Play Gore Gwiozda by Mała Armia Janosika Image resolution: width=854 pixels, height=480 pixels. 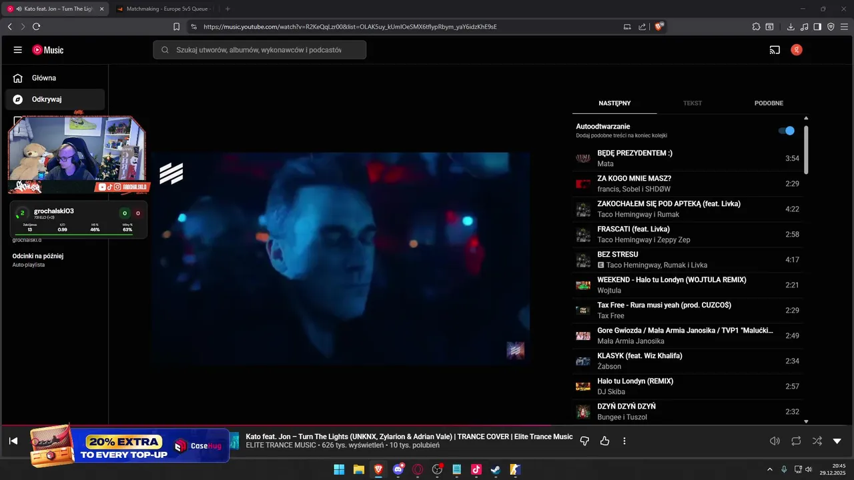click(687, 335)
